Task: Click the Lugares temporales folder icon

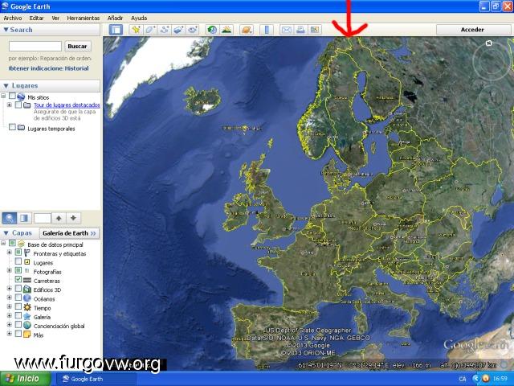Action: [22, 127]
